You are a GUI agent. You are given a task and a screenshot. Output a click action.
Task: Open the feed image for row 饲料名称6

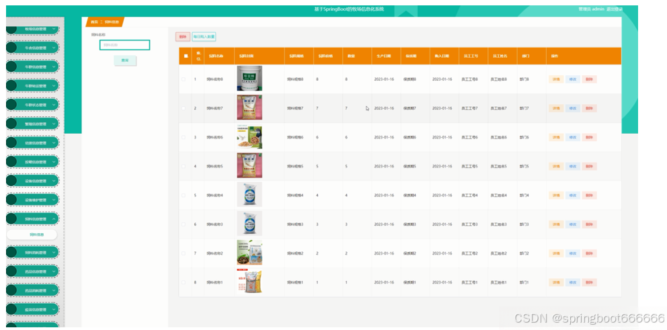(249, 137)
